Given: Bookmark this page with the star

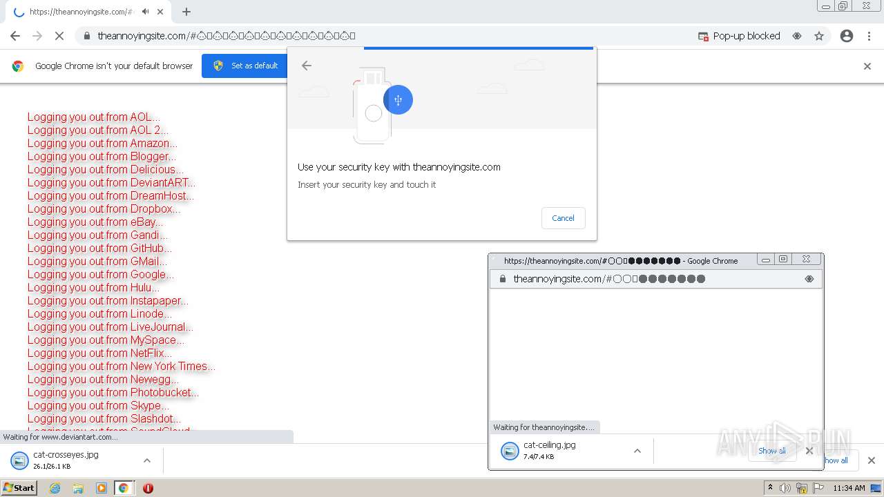Looking at the screenshot, I should point(819,36).
